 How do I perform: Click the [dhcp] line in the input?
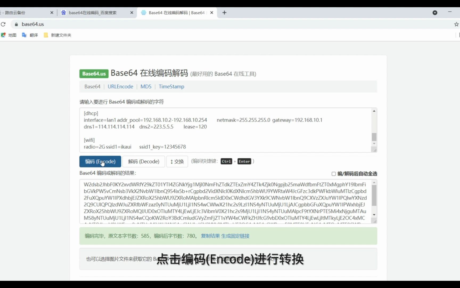point(91,113)
